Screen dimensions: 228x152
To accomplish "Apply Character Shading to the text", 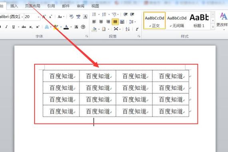I will pyautogui.click(x=76, y=27).
